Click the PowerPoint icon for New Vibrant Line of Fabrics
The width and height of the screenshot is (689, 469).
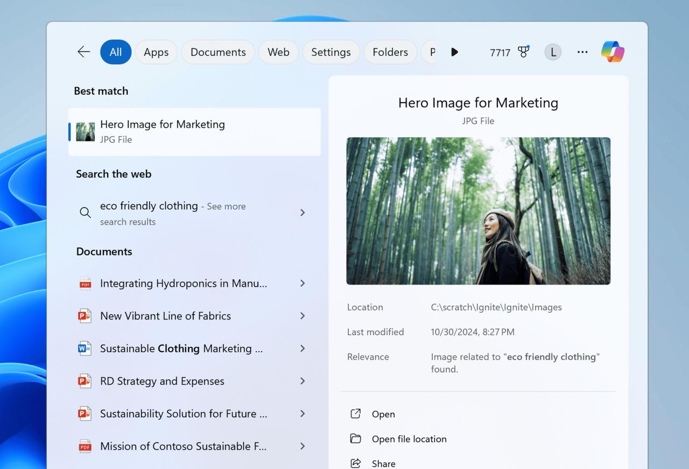click(x=85, y=316)
